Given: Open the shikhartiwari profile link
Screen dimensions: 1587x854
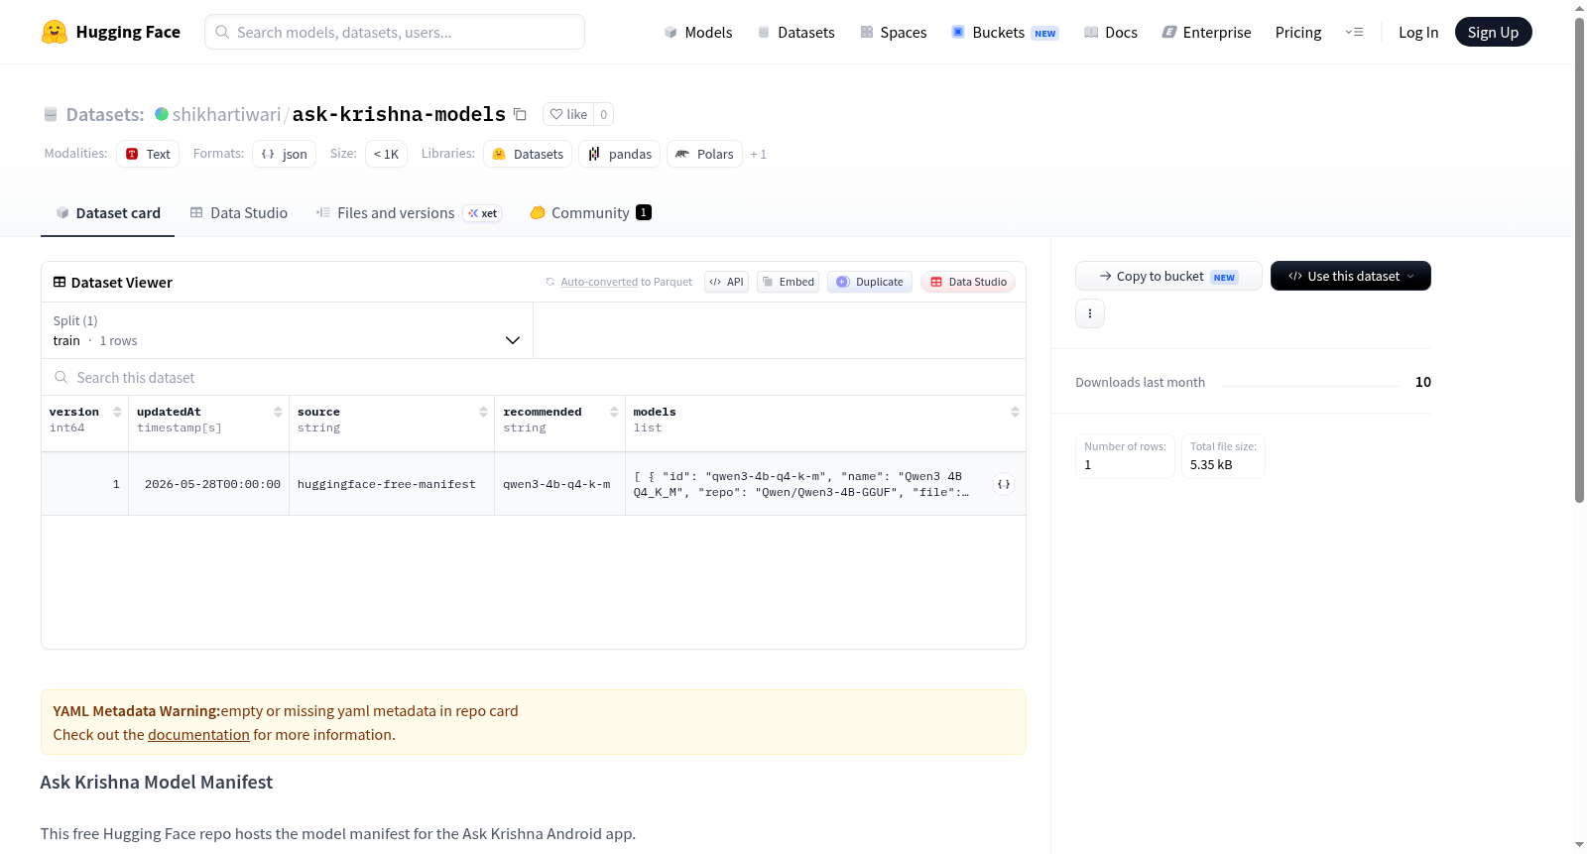Looking at the screenshot, I should (226, 114).
